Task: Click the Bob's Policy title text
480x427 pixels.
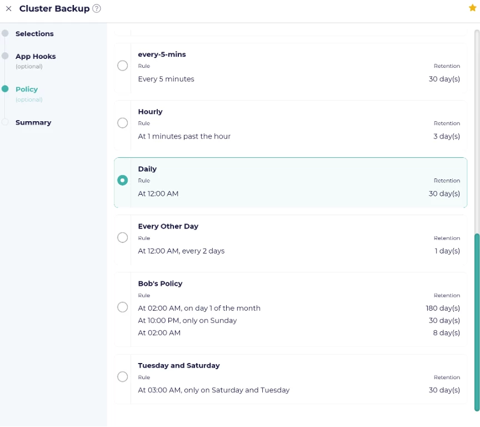Action: click(x=160, y=284)
